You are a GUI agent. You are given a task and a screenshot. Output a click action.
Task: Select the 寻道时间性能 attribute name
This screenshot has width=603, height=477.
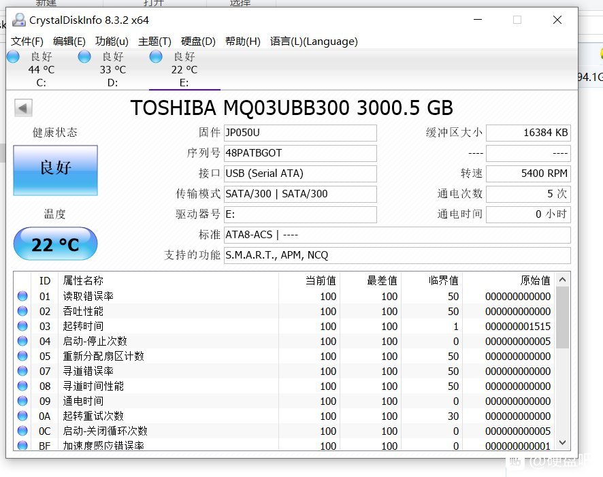[x=93, y=386]
